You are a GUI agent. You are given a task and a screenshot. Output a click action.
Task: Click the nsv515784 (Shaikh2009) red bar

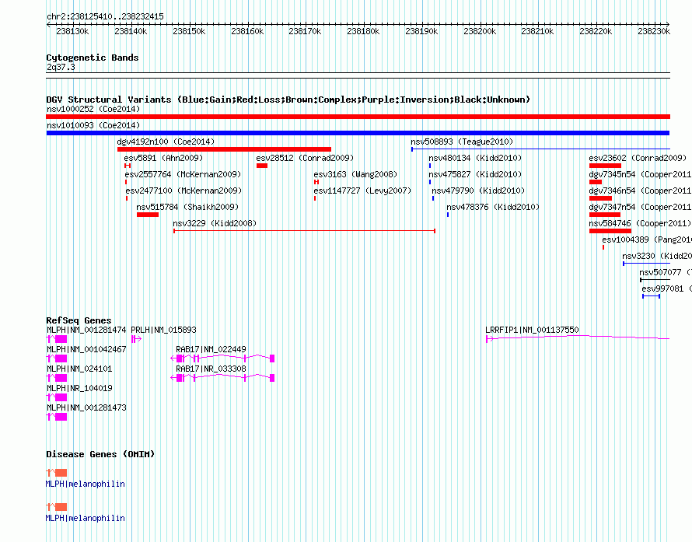pyautogui.click(x=148, y=215)
